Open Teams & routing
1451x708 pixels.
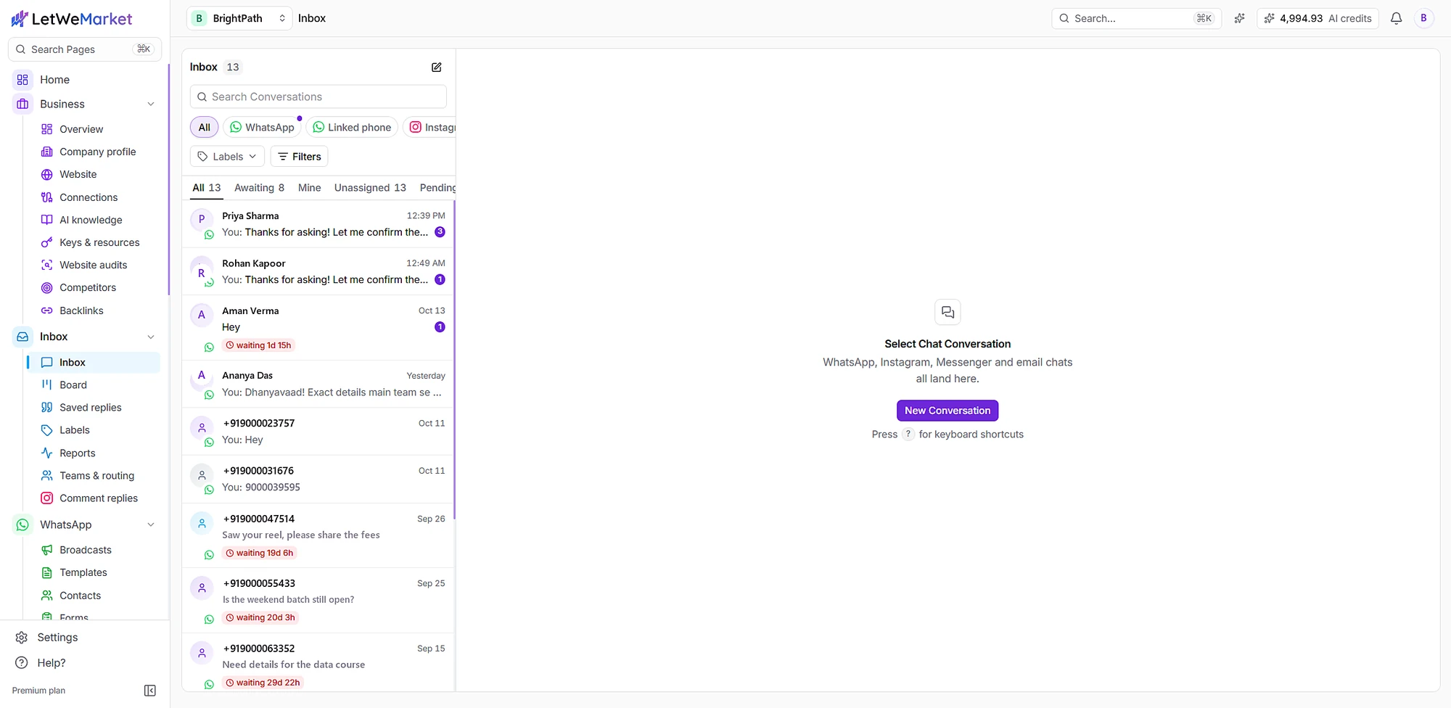[x=96, y=476]
